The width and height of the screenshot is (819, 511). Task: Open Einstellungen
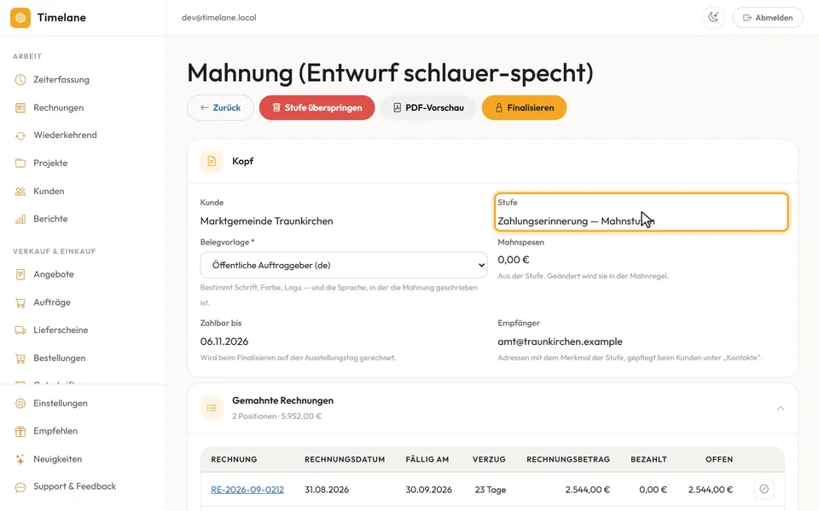click(x=60, y=404)
